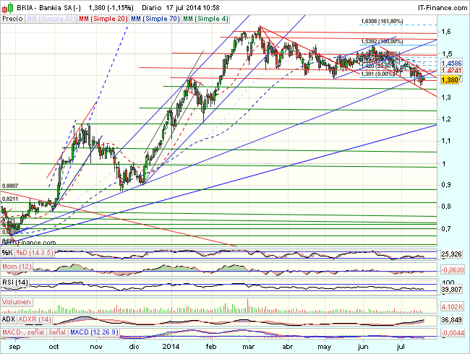The width and height of the screenshot is (470, 354).
Task: Click the 1,6308 (161,80%) Fibonacci level label
Action: pos(384,22)
